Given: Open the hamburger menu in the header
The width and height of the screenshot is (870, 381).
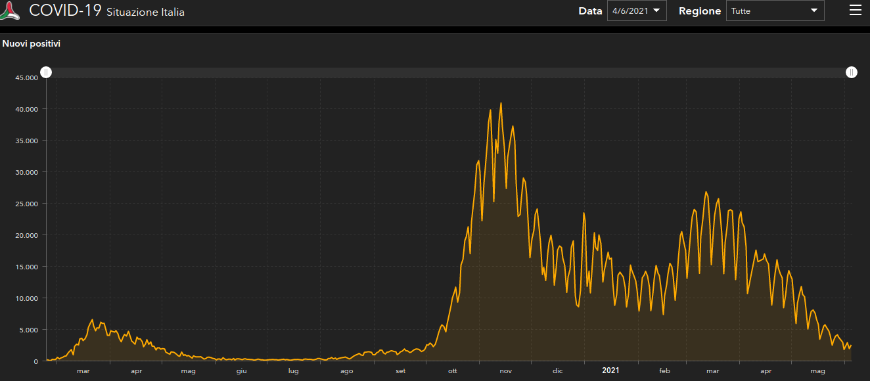Looking at the screenshot, I should tap(855, 11).
